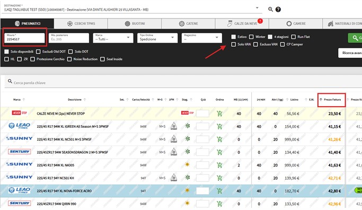Check the Escluso VAN option
362x210 pixels.
point(255,45)
